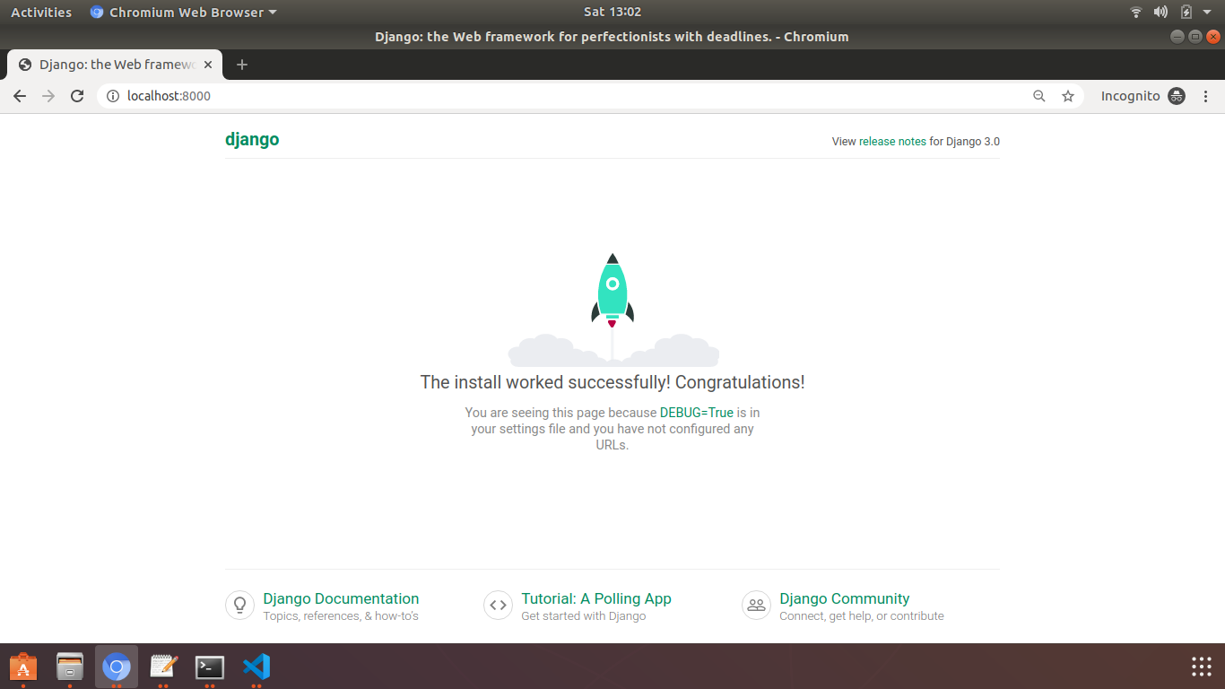The image size is (1225, 689).
Task: Click the Incognito mode icon
Action: click(1177, 96)
